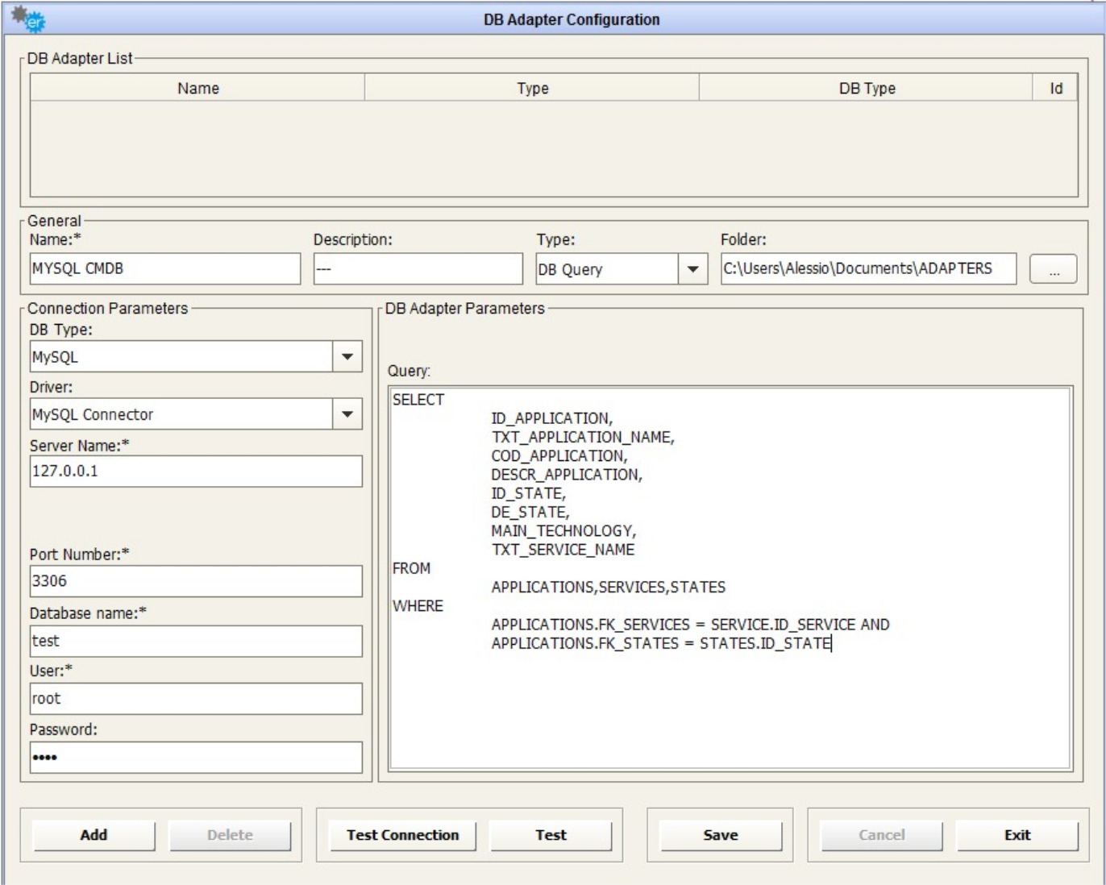Viewport: 1106px width, 885px height.
Task: Focus the Port Number field showing 3306
Action: click(196, 581)
